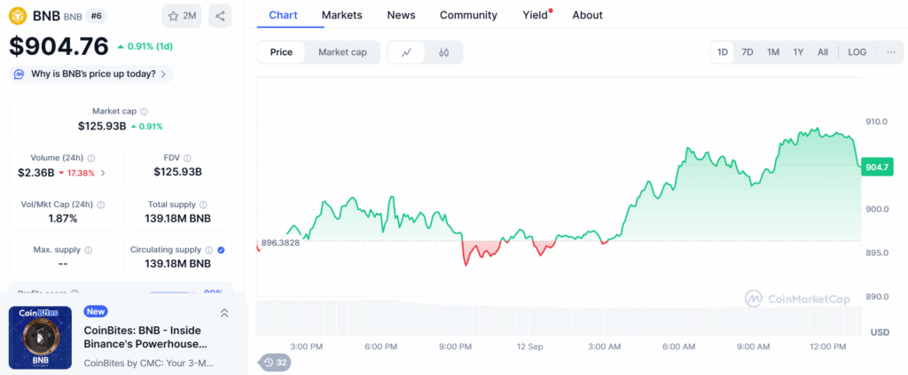This screenshot has width=908, height=375.
Task: Play the CoinBites BNB video thumbnail
Action: pos(40,338)
